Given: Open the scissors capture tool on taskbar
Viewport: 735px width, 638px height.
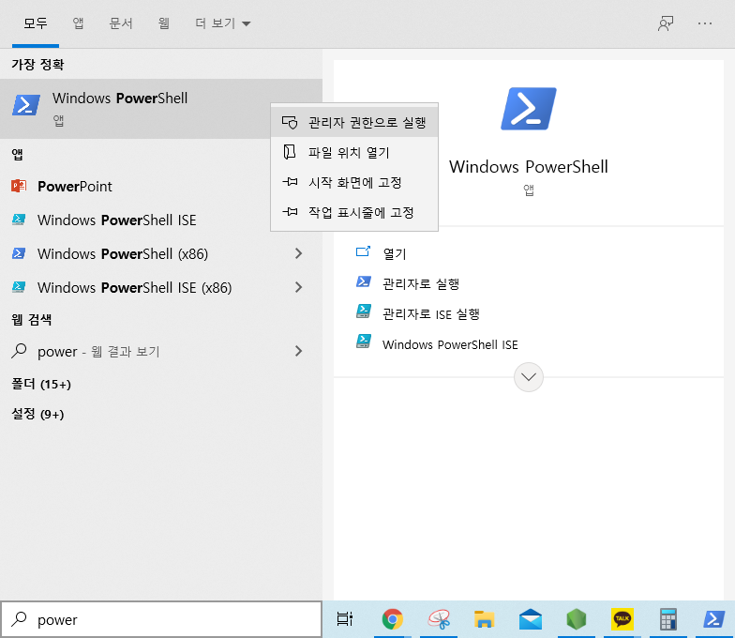Looking at the screenshot, I should (439, 619).
